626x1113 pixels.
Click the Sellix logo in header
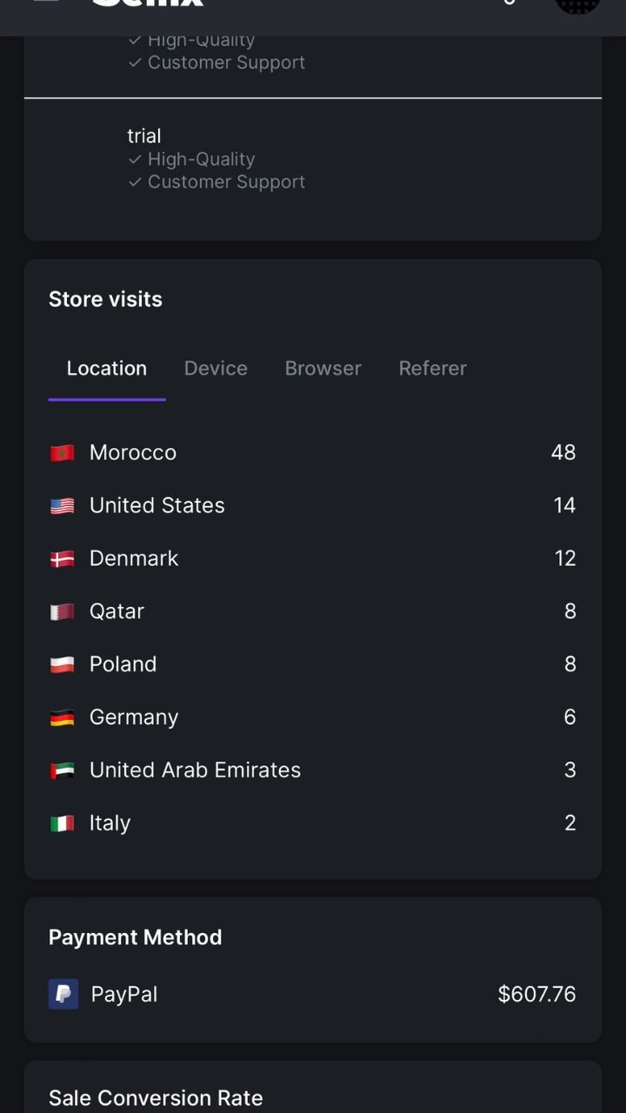tap(148, 4)
